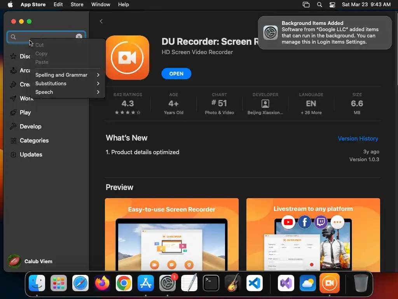The height and width of the screenshot is (299, 398).
Task: Open the Store menu
Action: click(x=77, y=5)
